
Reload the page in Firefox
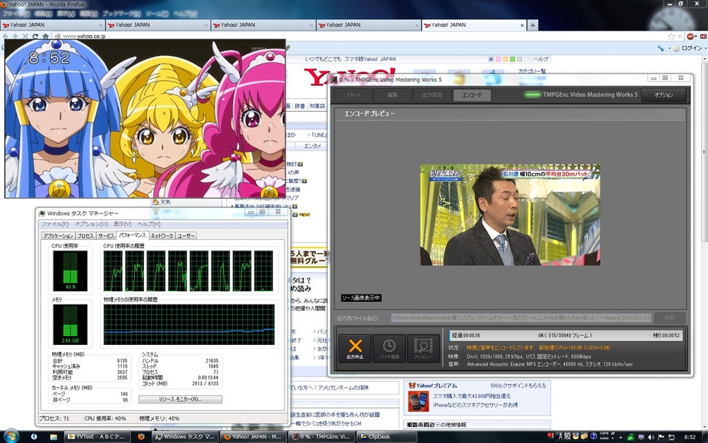pyautogui.click(x=35, y=36)
